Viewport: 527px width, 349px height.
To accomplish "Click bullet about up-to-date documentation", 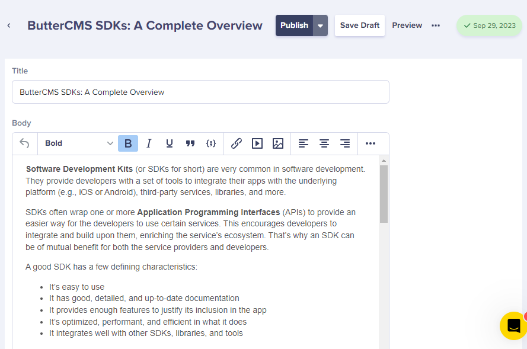I will 144,298.
